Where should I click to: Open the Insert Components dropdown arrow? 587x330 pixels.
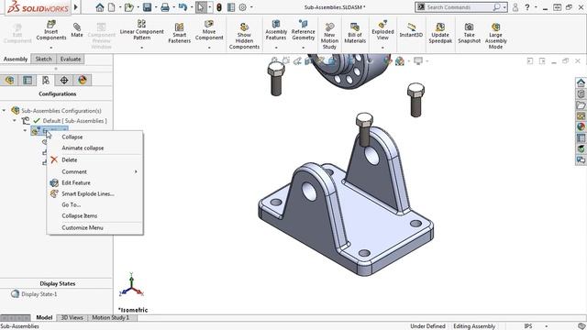pos(51,48)
